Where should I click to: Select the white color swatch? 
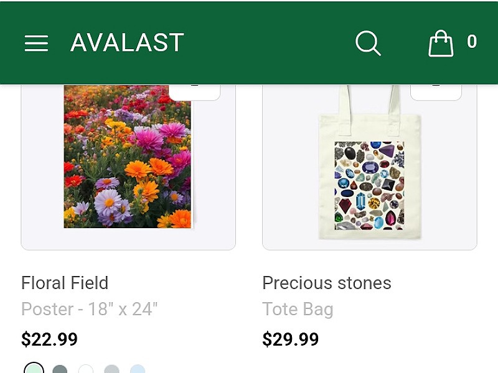click(x=86, y=369)
